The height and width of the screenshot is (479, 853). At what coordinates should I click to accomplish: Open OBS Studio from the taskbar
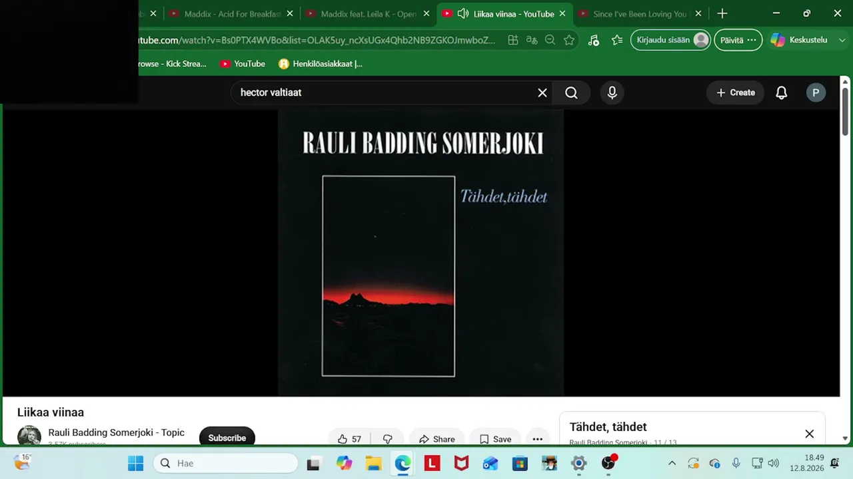coord(608,463)
